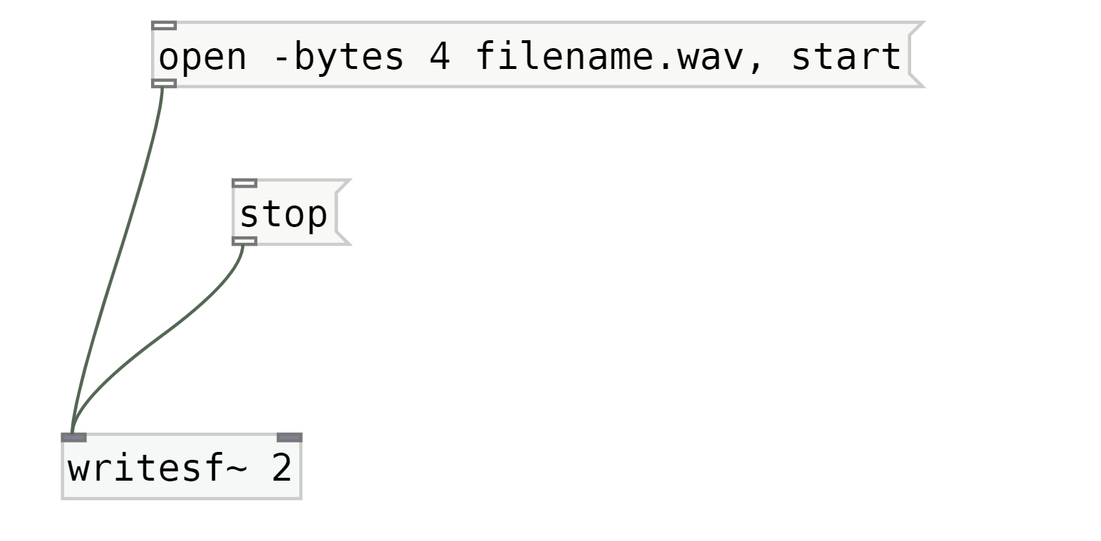The image size is (1101, 541).
Task: Click the left inlet of writesf~ 2
Action: (74, 437)
